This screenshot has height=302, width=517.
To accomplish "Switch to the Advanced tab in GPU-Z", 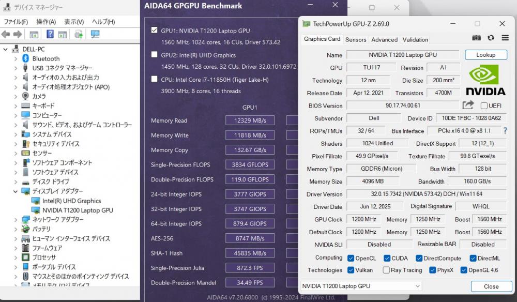I will pyautogui.click(x=384, y=40).
